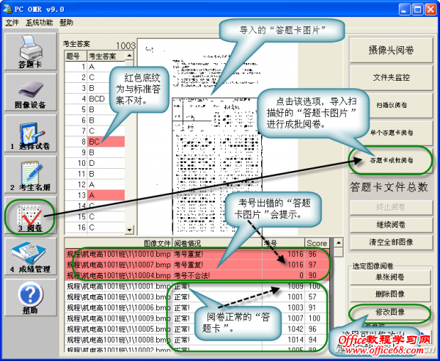
Task: Click the answer list scroll up arrow
Action: click(x=129, y=56)
